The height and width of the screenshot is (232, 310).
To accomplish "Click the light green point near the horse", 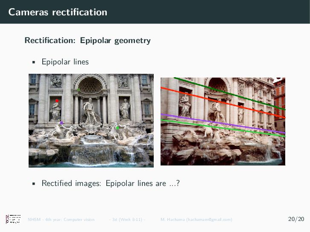I will 117,128.
